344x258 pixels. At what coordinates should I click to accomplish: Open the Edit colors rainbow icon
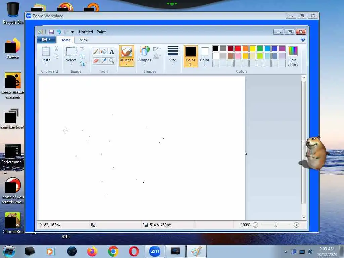click(x=293, y=51)
